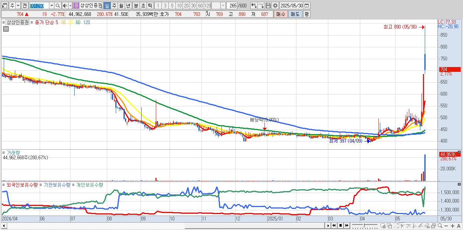This screenshot has width=463, height=230.
Task: Click the chart window overlay icon
Action: [433, 226]
